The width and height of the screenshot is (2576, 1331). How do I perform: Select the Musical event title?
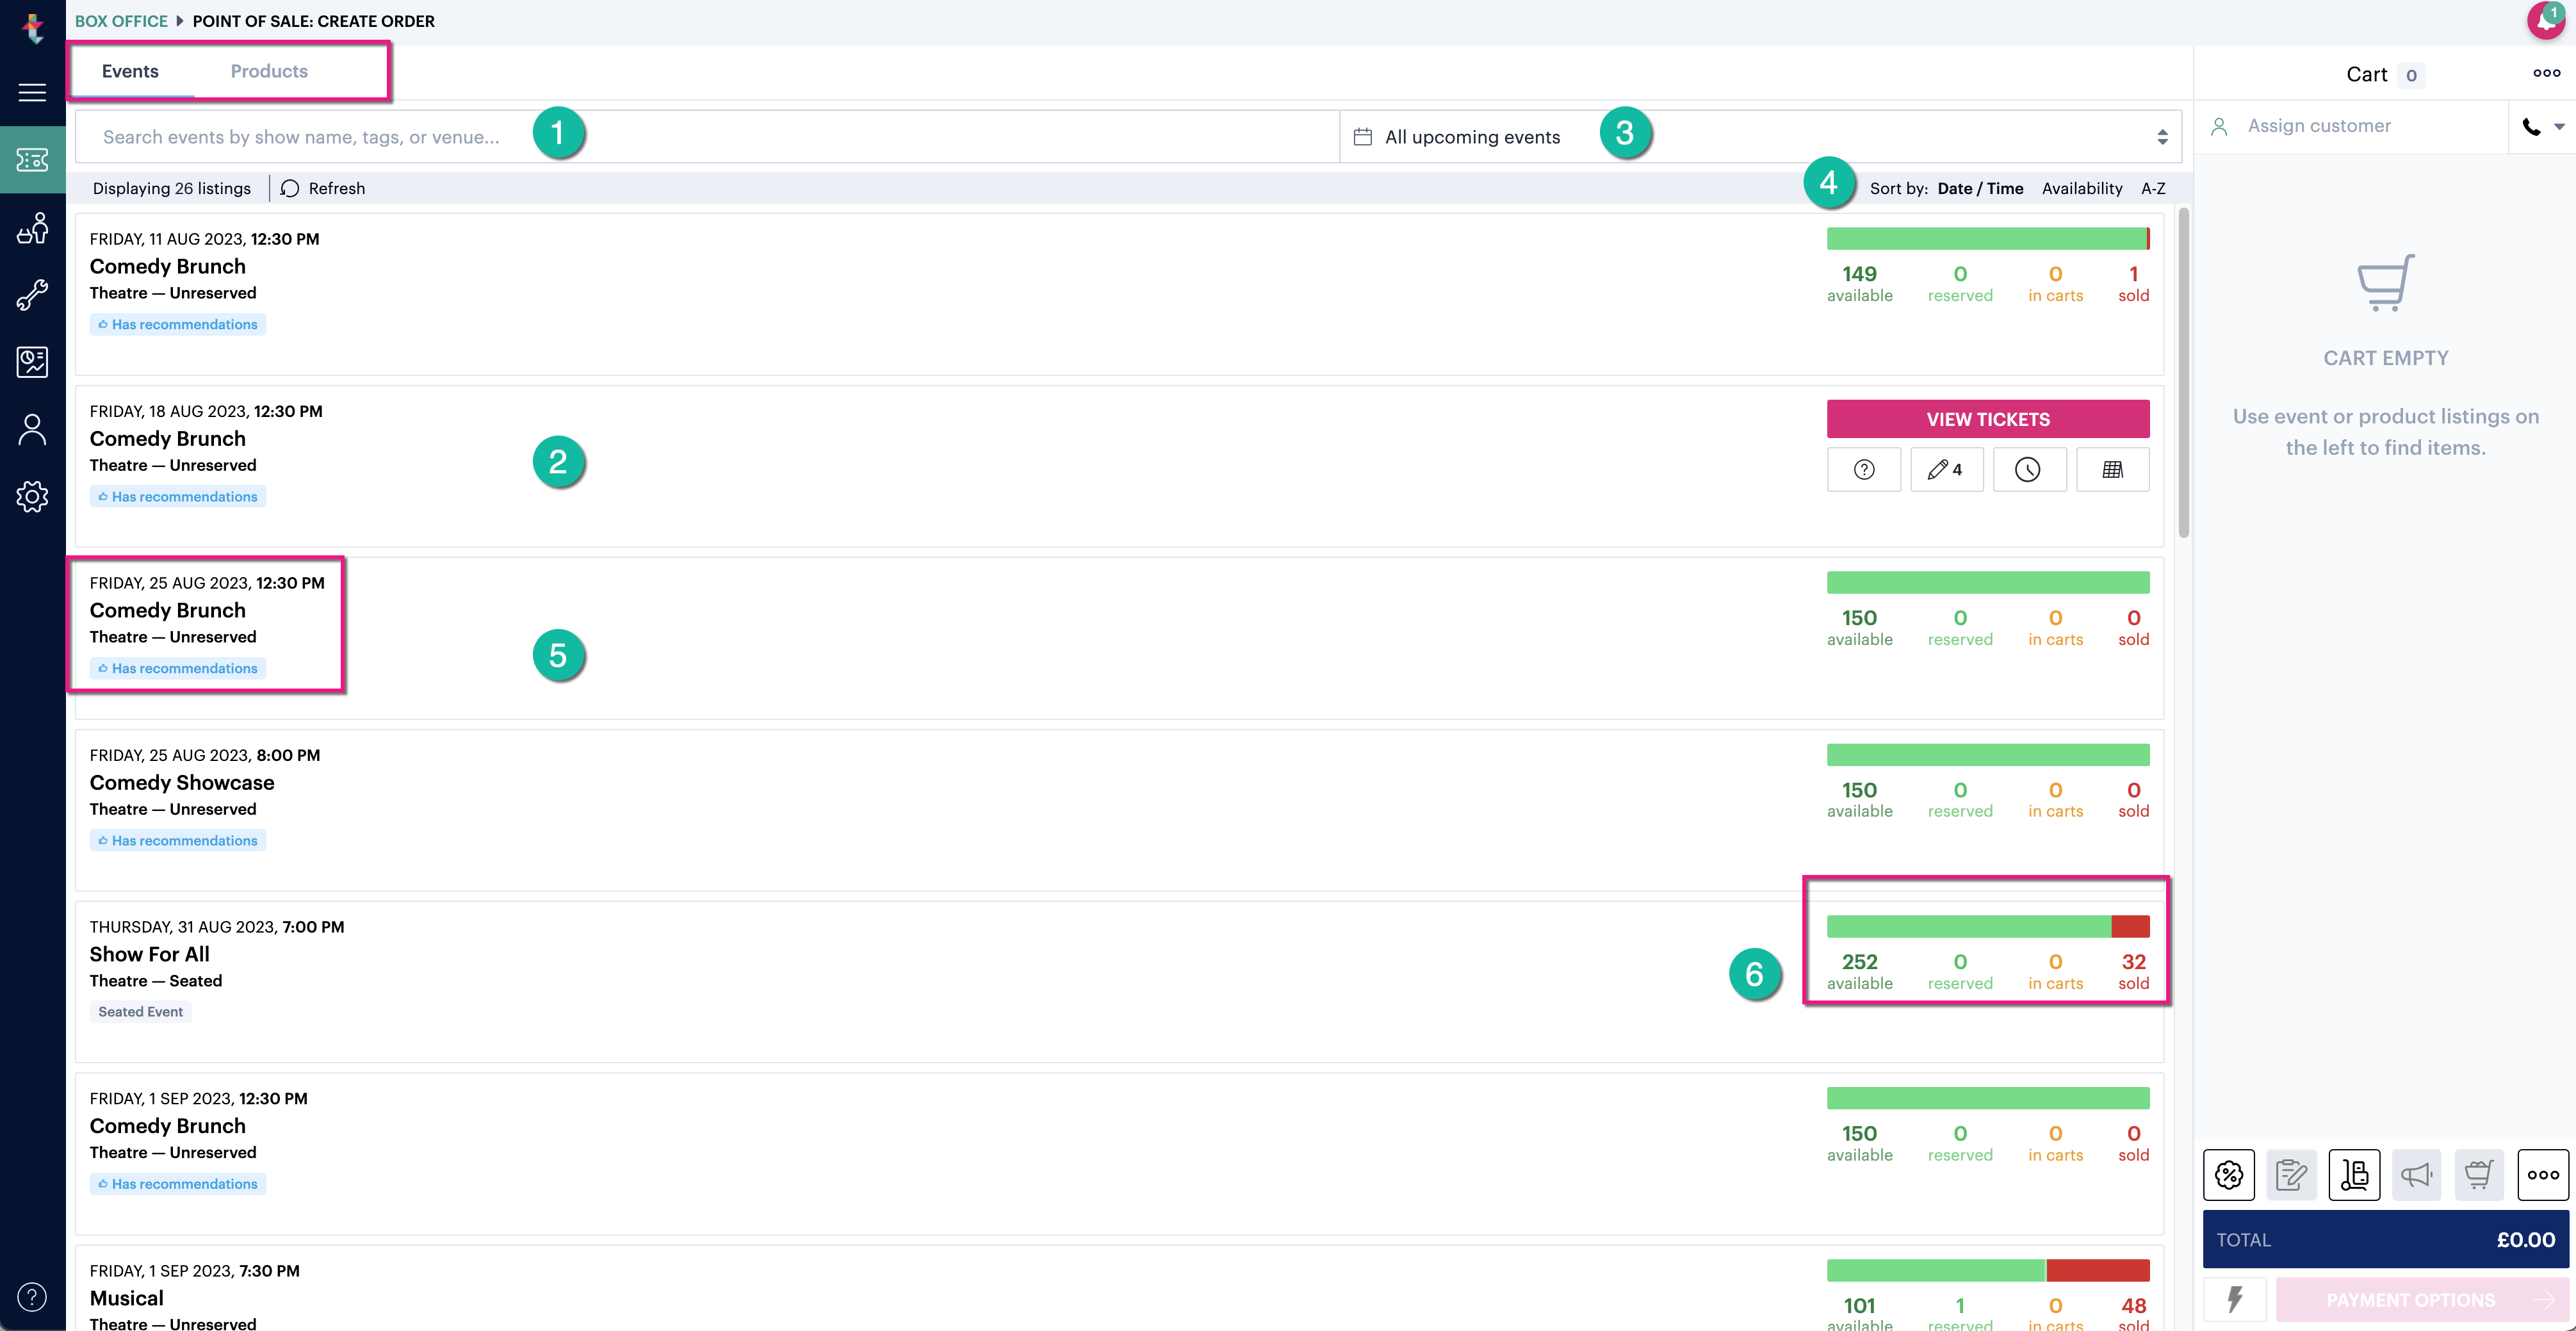click(x=126, y=1298)
